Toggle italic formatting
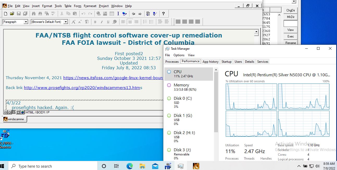Image resolution: width=337 pixels, height=170 pixels. click(x=102, y=22)
